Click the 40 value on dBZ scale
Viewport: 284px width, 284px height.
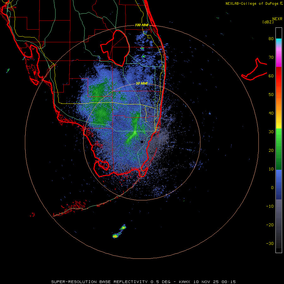(271, 113)
